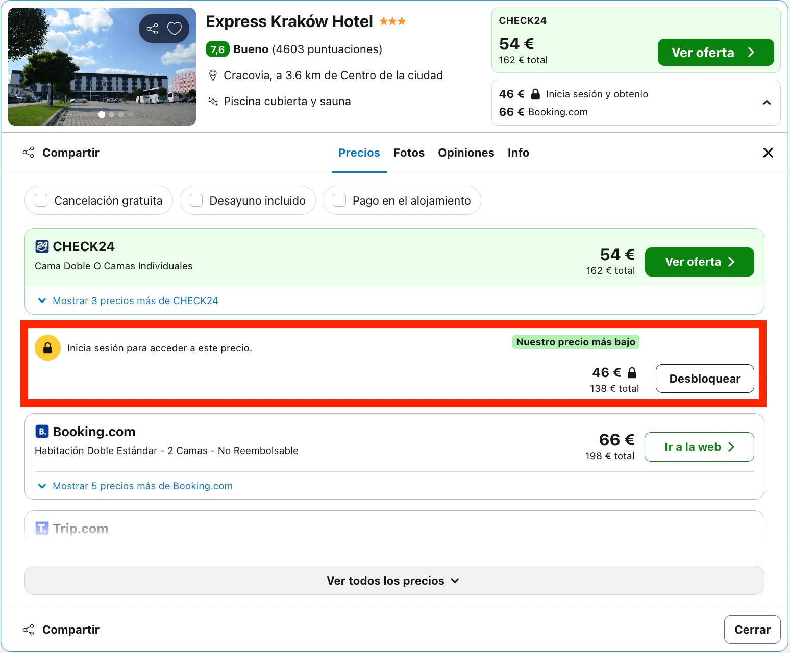Click Ver oferta in top CHECK24 card

click(715, 53)
